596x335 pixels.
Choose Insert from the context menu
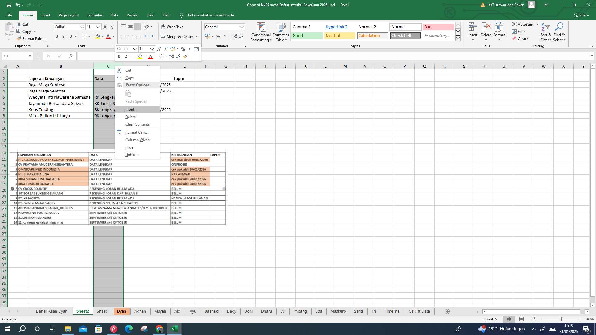point(130,109)
